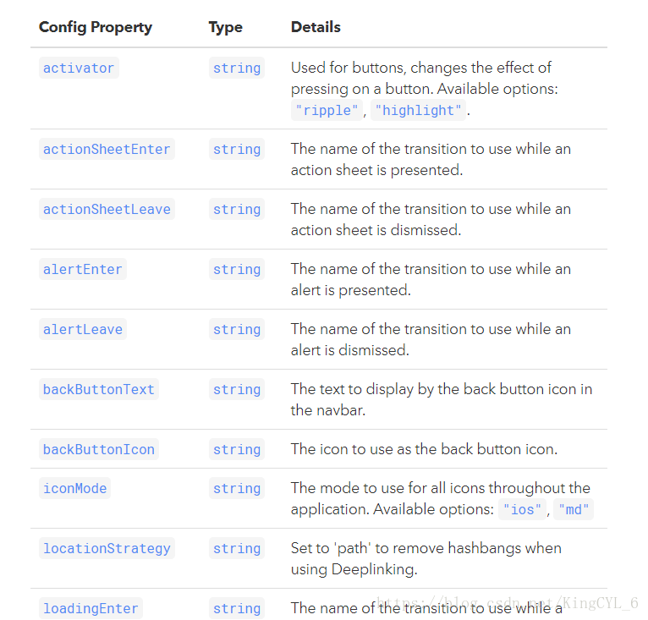Click the "highlight" option code
The height and width of the screenshot is (620, 648).
tap(418, 110)
